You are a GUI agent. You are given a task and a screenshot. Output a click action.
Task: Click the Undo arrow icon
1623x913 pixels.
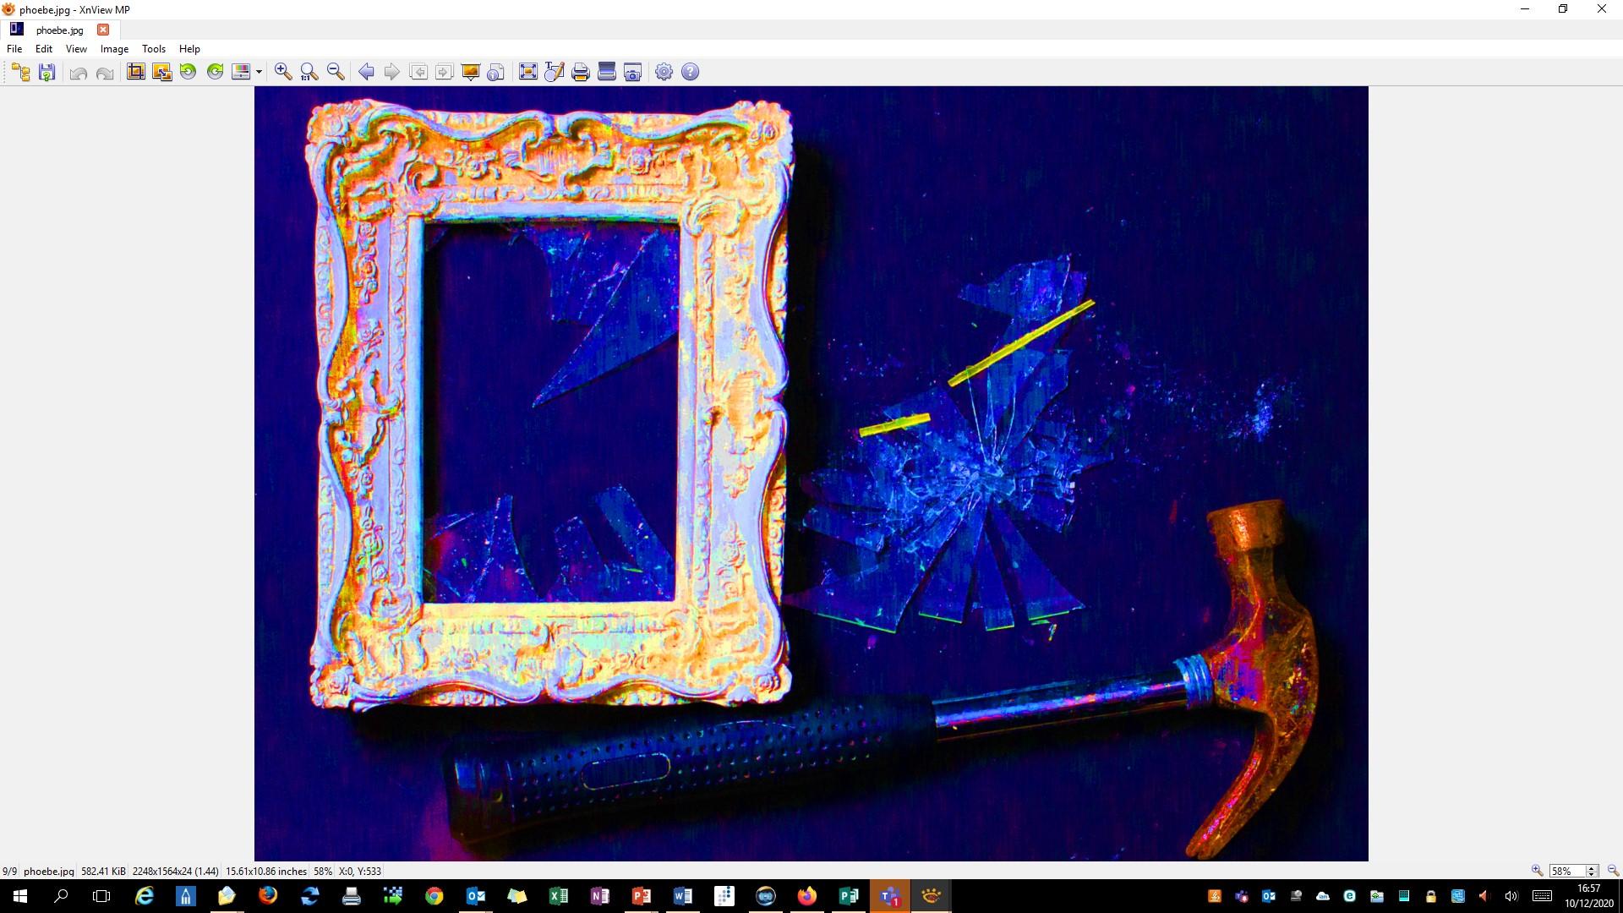point(79,72)
